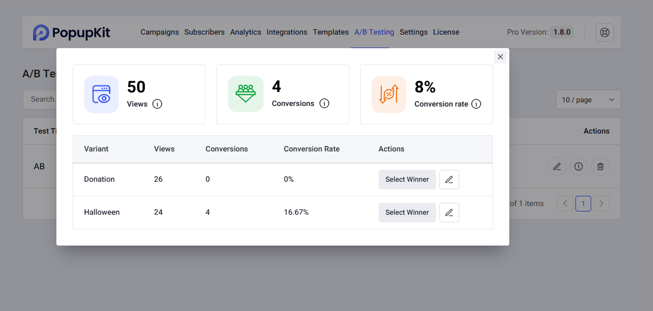Click the Conversions info icon

[x=324, y=103]
